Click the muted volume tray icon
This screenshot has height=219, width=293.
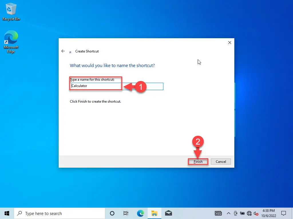pyautogui.click(x=256, y=213)
